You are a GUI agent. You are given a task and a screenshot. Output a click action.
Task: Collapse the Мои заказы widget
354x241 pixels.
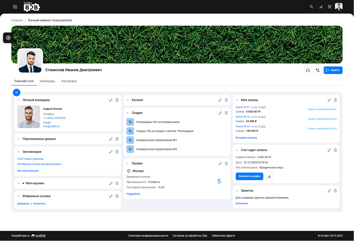237,100
